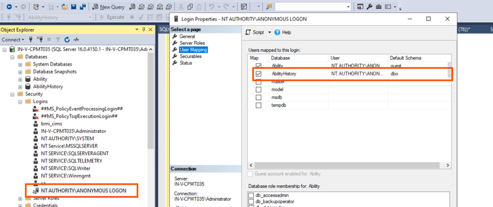Open the User Mapping page
Screen dimensions: 493x207
193,50
